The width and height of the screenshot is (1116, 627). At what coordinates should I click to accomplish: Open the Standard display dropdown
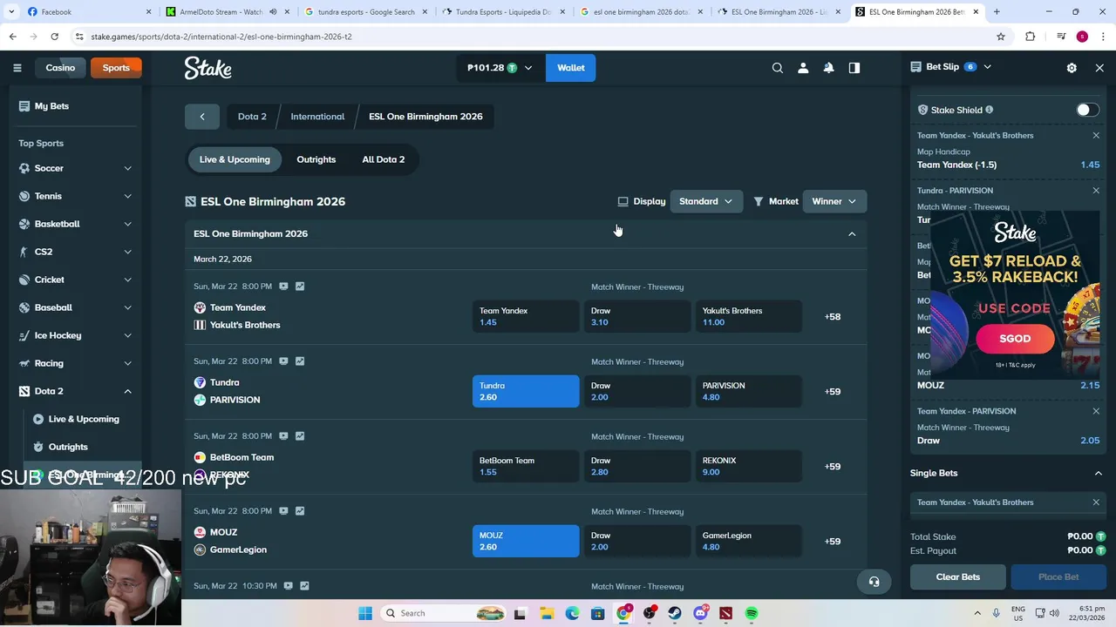pyautogui.click(x=706, y=201)
